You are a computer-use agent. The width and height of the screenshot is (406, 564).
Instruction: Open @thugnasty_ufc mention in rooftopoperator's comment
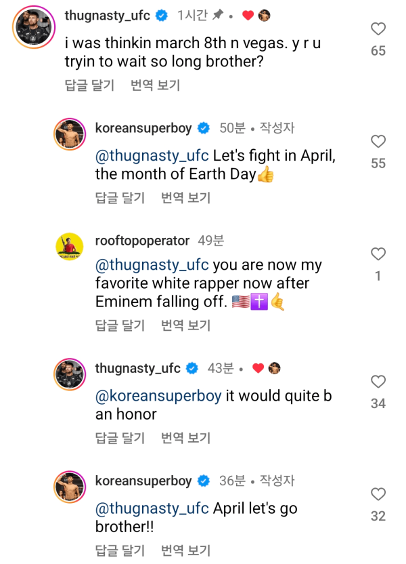pos(152,265)
